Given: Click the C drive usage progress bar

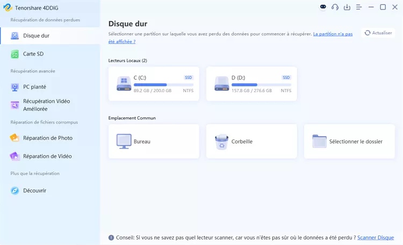Looking at the screenshot, I should click(x=163, y=85).
